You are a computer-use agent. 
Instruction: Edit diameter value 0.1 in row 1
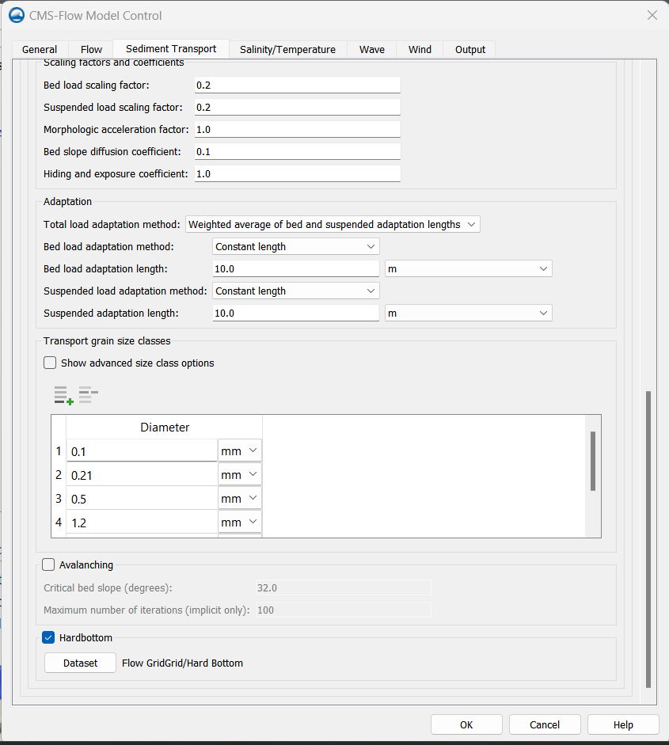pyautogui.click(x=142, y=451)
